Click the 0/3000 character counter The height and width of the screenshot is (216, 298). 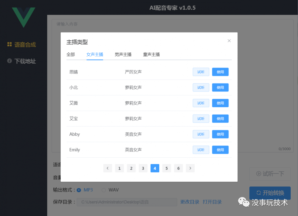(x=284, y=149)
